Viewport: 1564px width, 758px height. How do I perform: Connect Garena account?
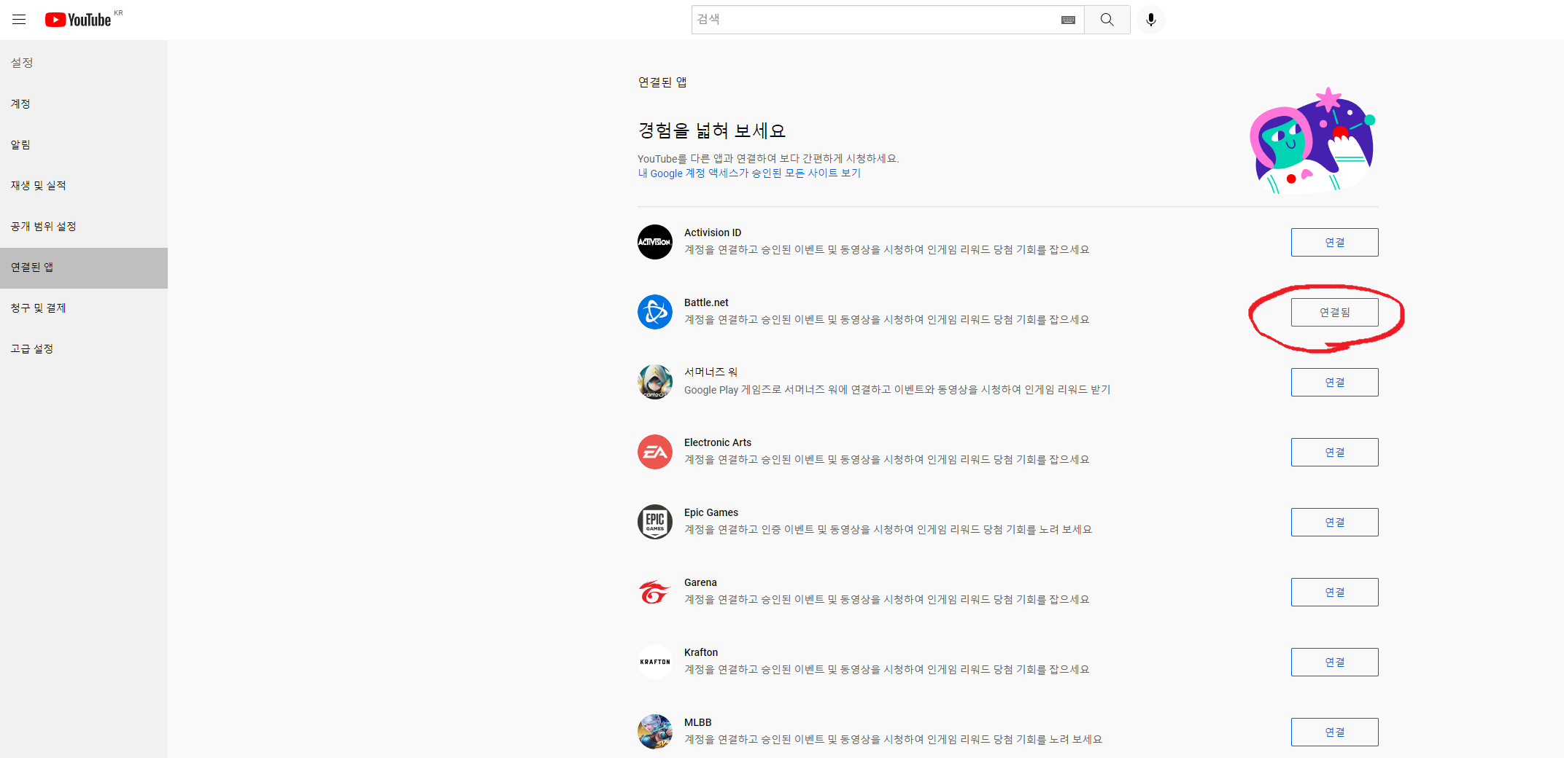coord(1334,592)
